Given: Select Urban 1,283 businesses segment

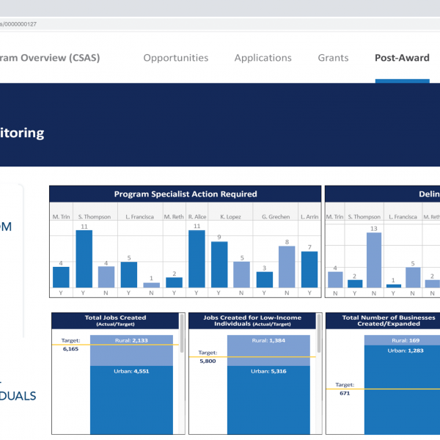Looking at the screenshot, I should pos(402,389).
